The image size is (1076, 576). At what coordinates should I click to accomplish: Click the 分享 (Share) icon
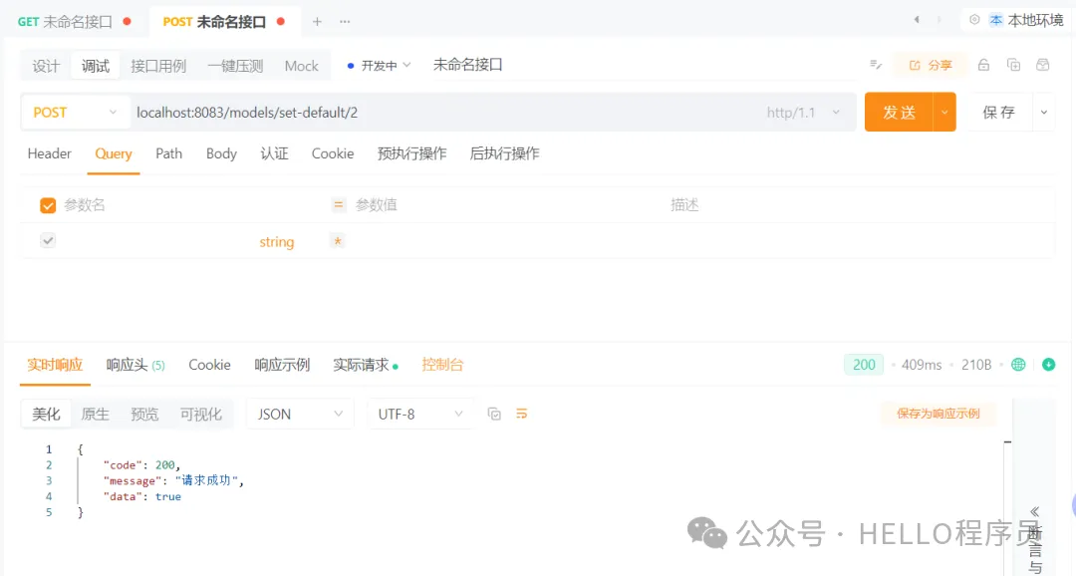pos(930,64)
